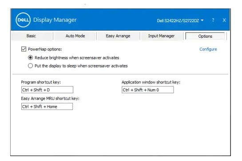Click the Dell logo icon
242x161 pixels.
point(23,20)
